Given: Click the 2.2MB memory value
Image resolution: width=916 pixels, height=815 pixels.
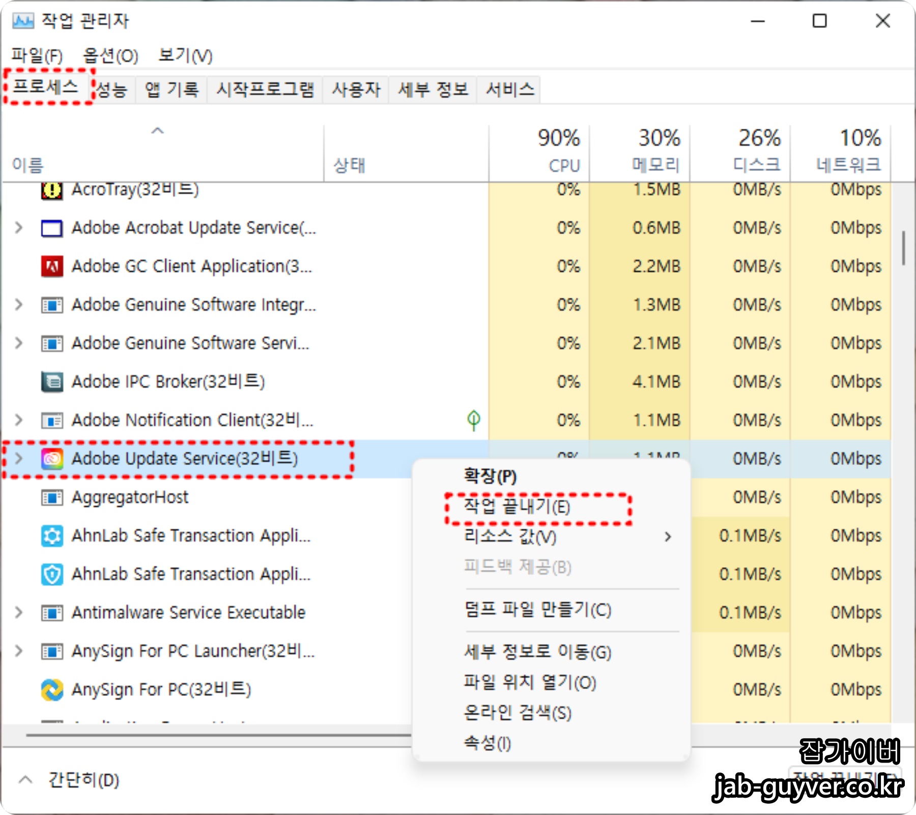Looking at the screenshot, I should (x=656, y=266).
